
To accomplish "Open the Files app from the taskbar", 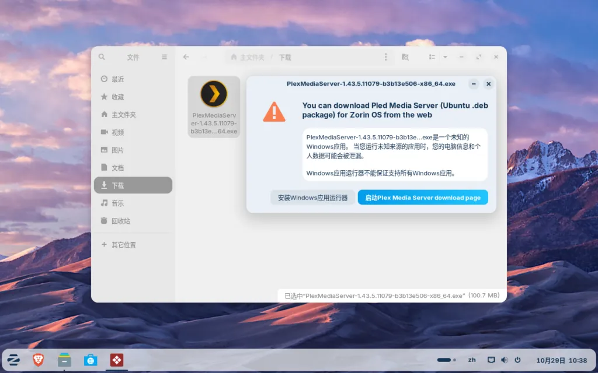I will coord(64,360).
